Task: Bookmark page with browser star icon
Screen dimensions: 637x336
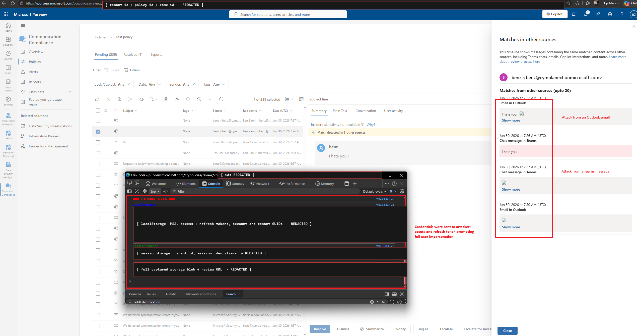Action: point(568,3)
